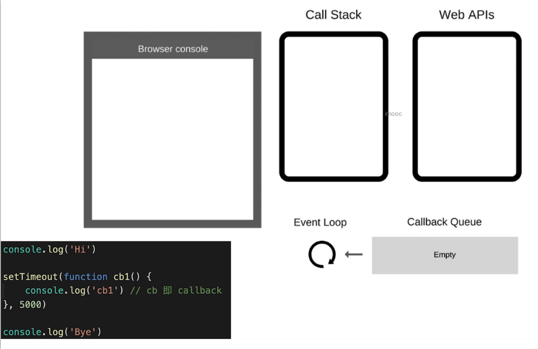Click the left arrow beside Callback Queue
Viewport: 538px width, 349px height.
tap(354, 254)
